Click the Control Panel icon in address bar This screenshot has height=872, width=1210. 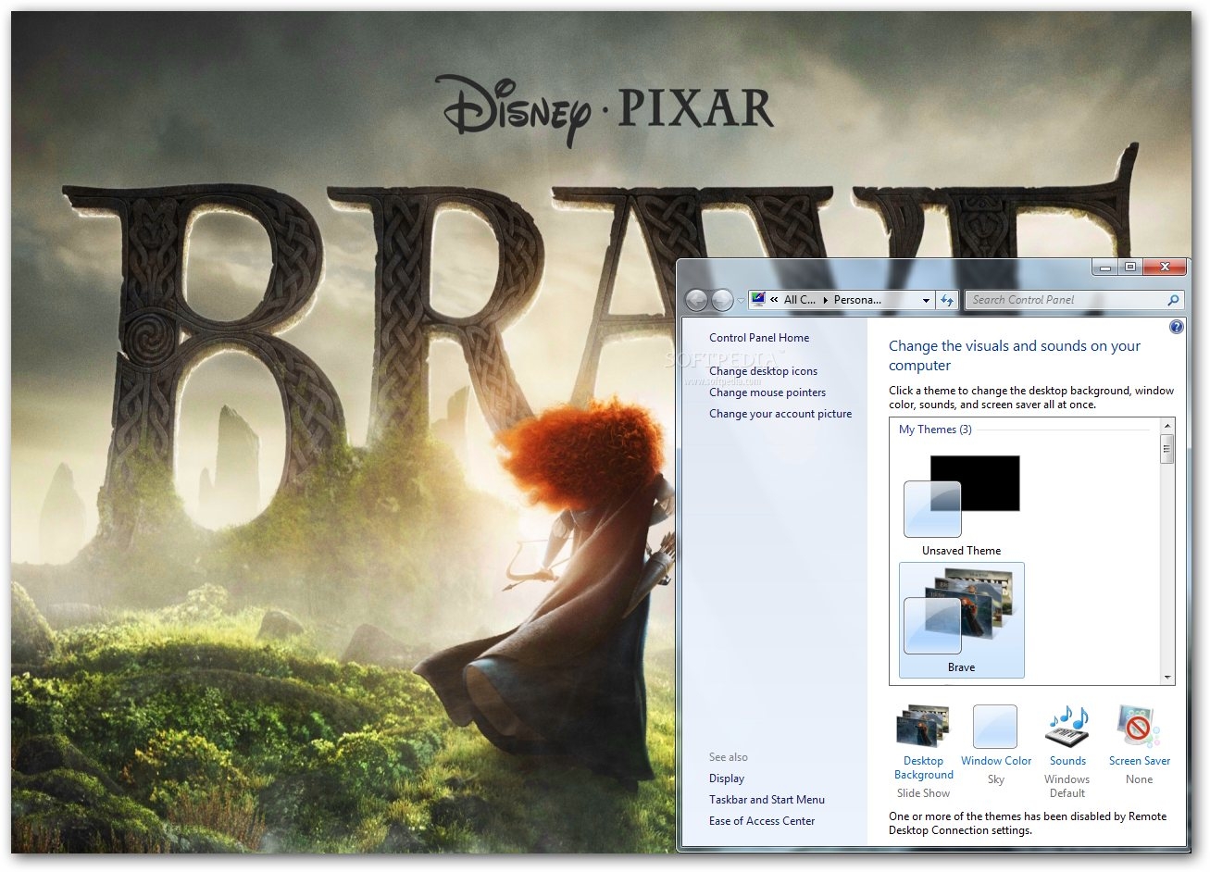pos(759,299)
